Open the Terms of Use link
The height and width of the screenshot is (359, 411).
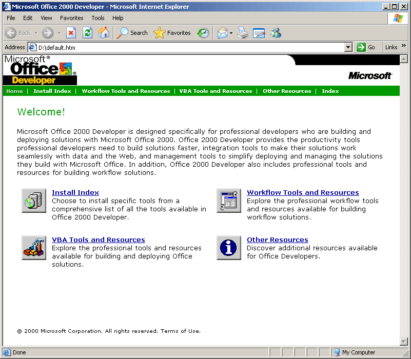click(x=180, y=331)
